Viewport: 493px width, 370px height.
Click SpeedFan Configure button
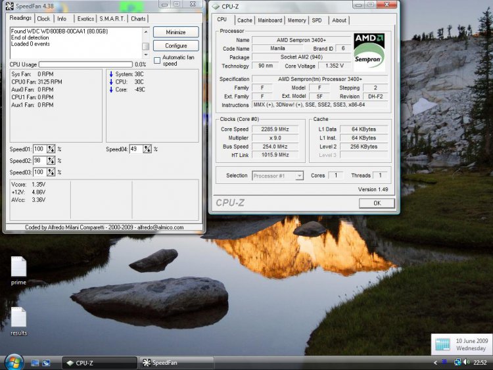[x=176, y=45]
